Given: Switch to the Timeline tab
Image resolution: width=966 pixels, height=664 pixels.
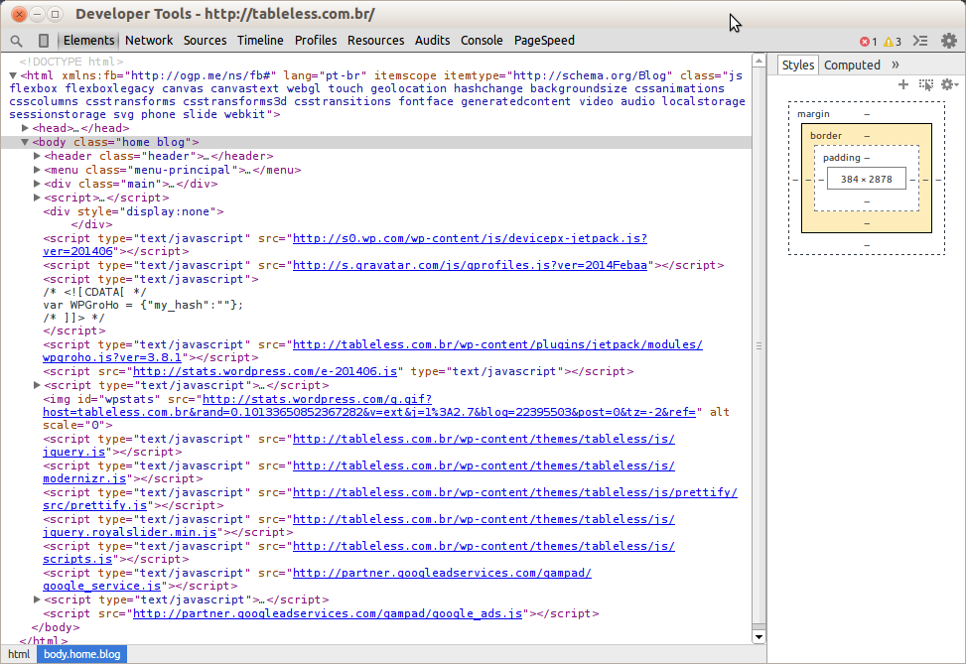Looking at the screenshot, I should (260, 41).
